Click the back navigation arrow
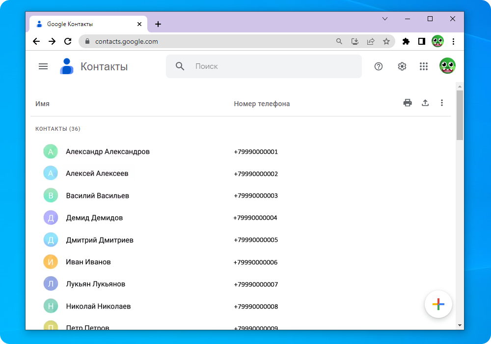The image size is (491, 344). 36,41
